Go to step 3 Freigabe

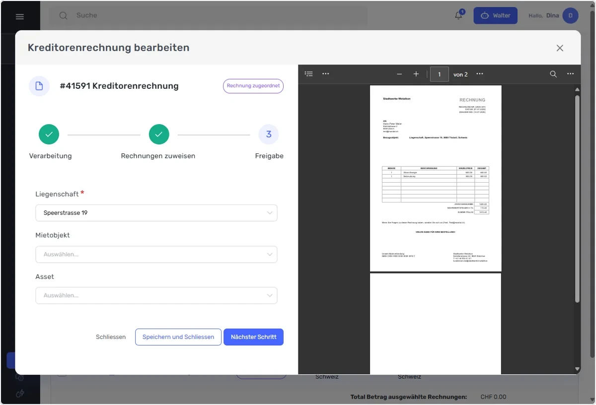[x=269, y=135]
